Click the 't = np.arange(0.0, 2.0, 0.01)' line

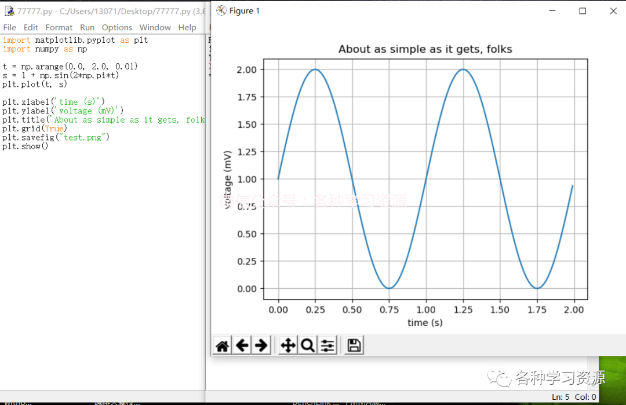coord(70,66)
